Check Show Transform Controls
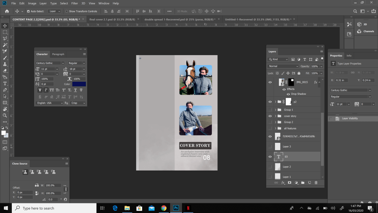378x213 pixels. click(67, 11)
